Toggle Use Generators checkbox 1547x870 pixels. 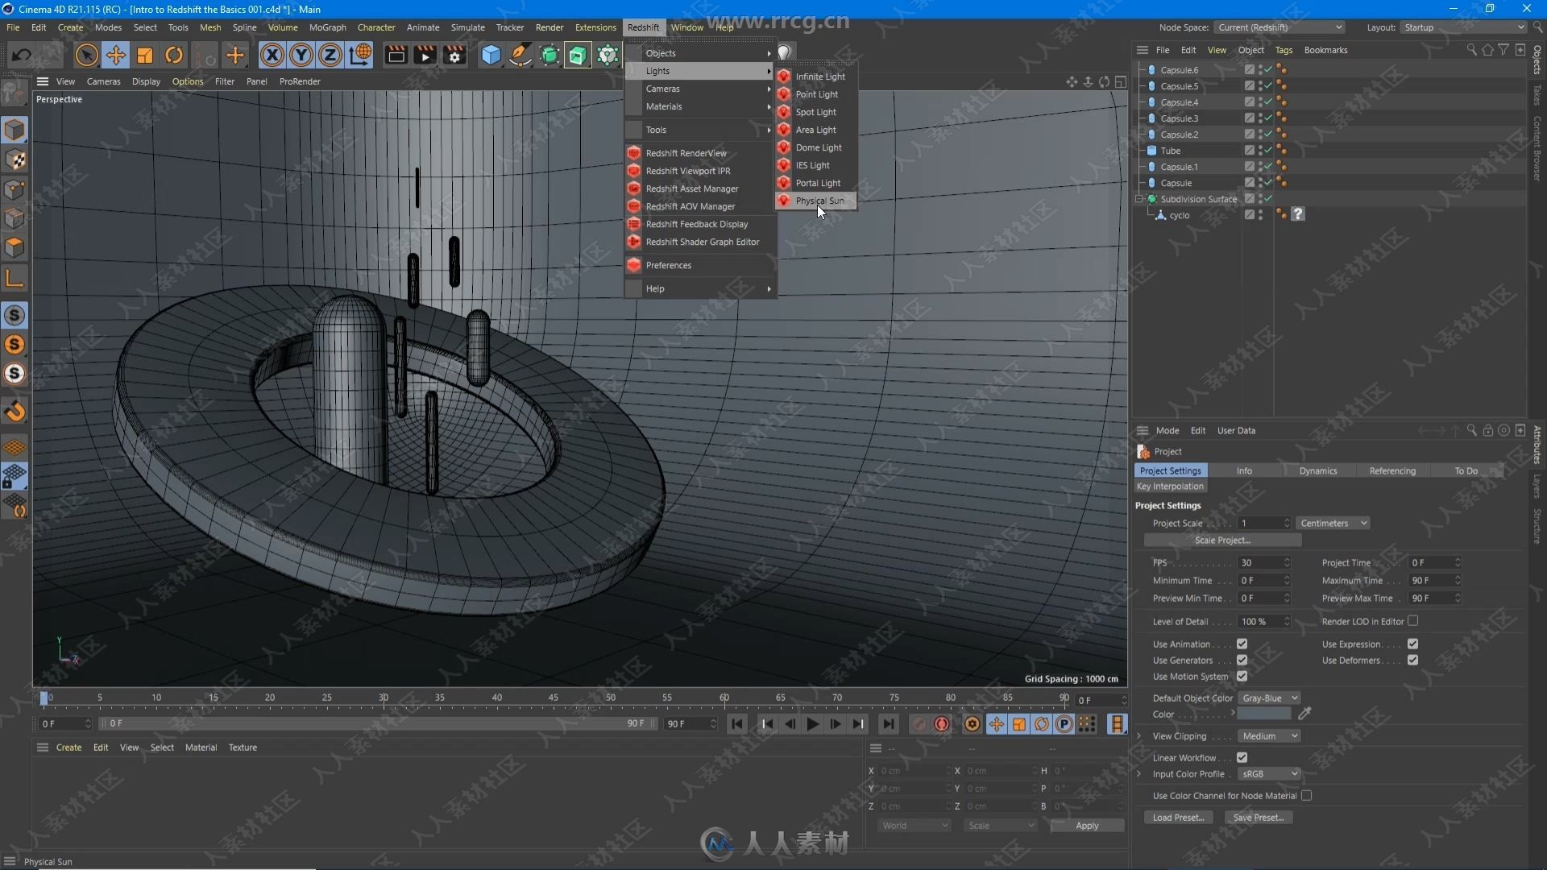(x=1242, y=661)
